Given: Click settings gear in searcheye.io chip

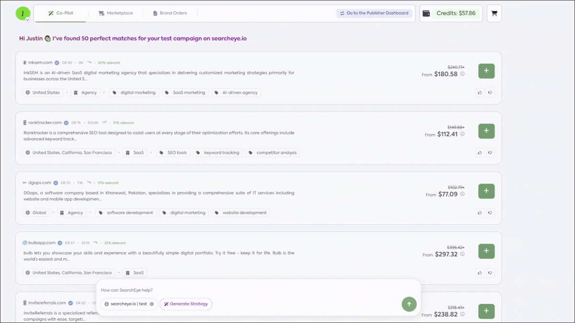Looking at the screenshot, I should coord(152,304).
